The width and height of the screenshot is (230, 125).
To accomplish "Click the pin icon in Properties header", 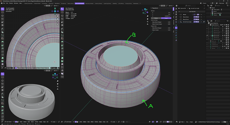I will pyautogui.click(x=204, y=8).
